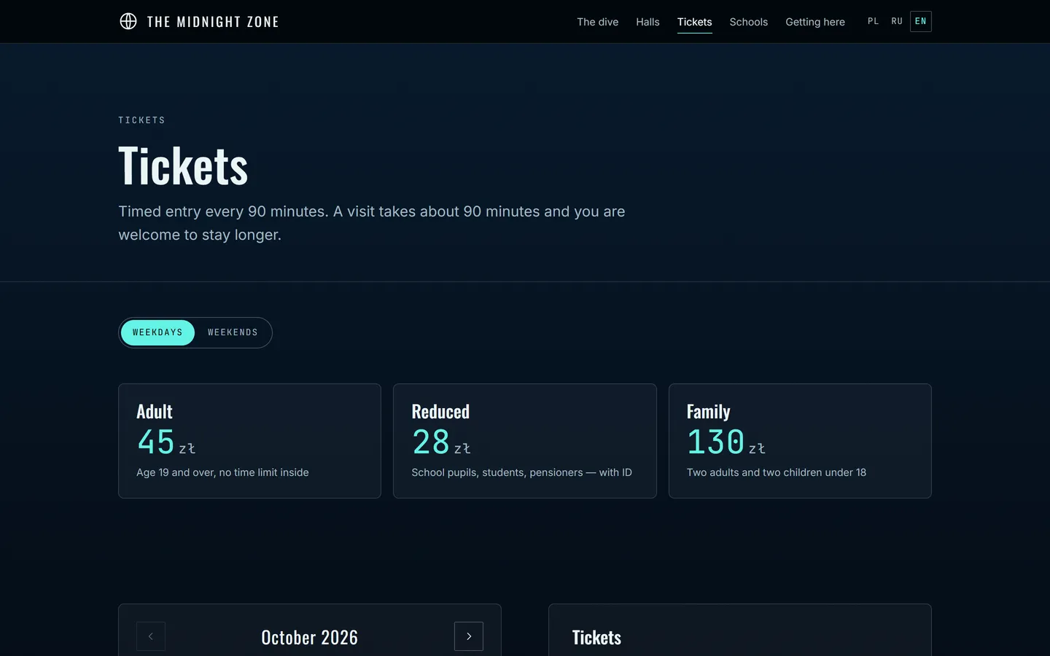
Task: Click the October 2026 calendar title
Action: 310,637
